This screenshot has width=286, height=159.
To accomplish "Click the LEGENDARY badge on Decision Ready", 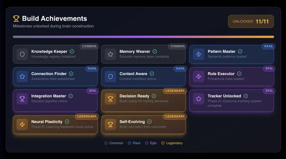I will (175, 91).
